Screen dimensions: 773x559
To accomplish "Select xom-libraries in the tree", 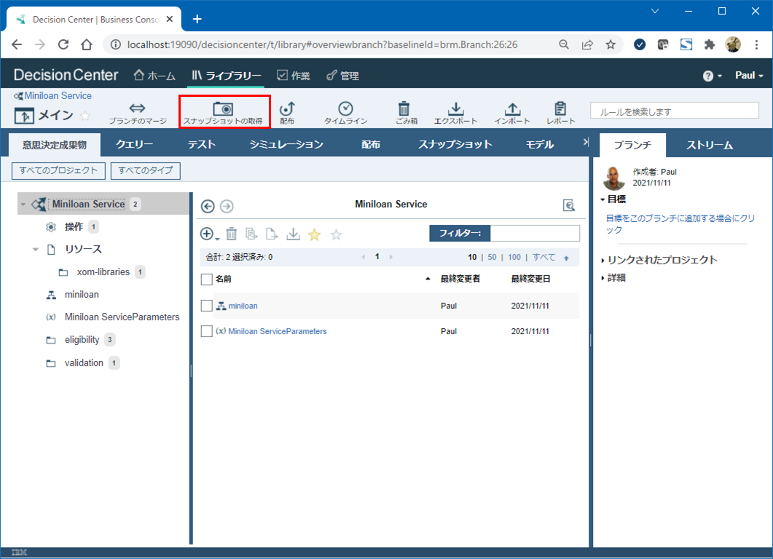I will (103, 272).
